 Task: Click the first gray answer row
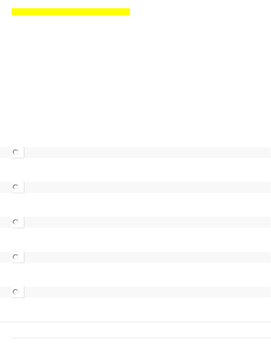pyautogui.click(x=146, y=152)
